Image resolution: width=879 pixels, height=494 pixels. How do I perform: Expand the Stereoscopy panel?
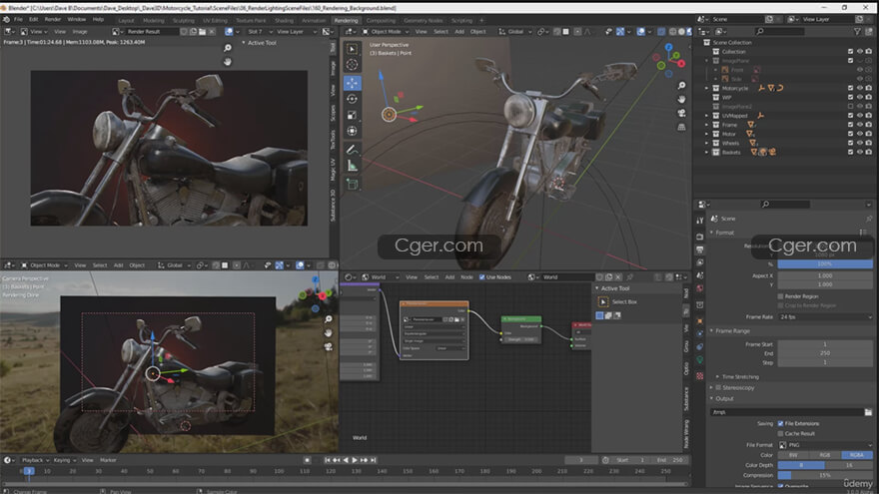click(712, 387)
